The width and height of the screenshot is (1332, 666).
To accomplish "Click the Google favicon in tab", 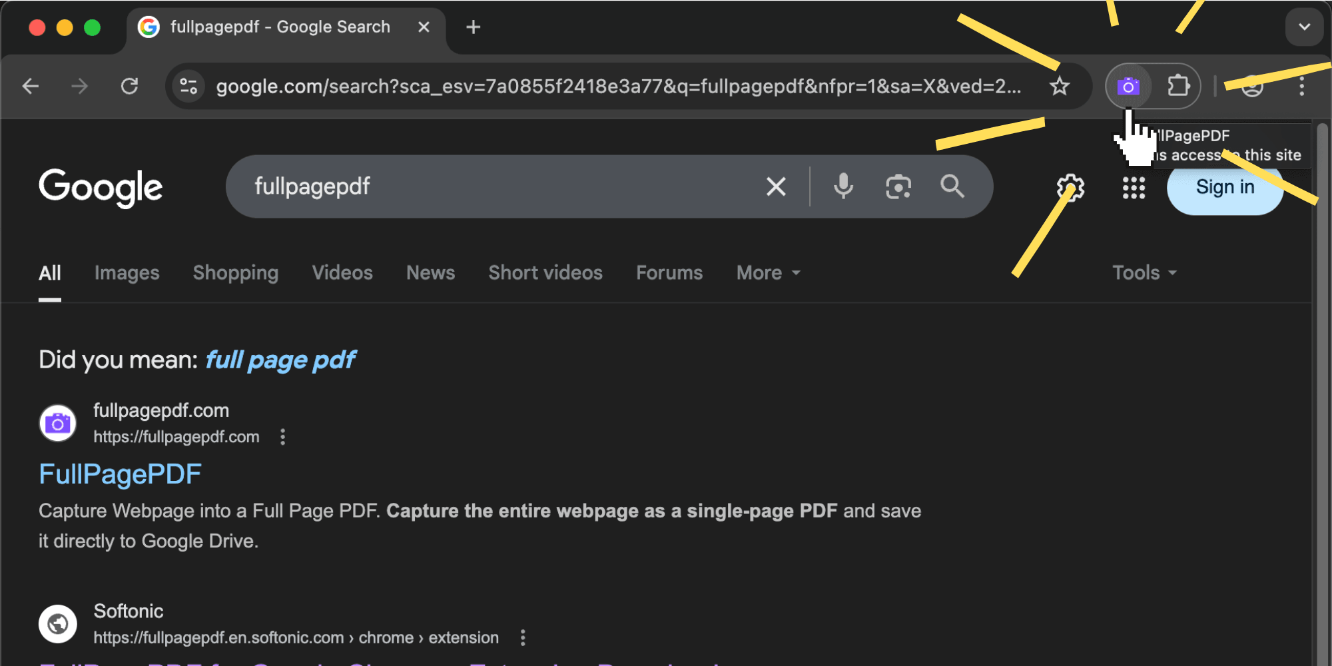I will [149, 27].
